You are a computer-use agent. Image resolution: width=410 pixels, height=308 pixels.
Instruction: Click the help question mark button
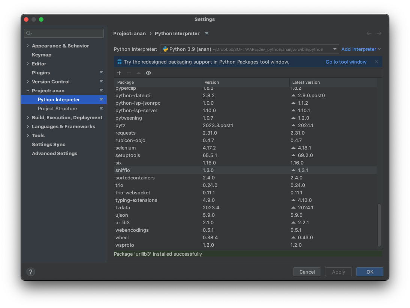click(31, 272)
